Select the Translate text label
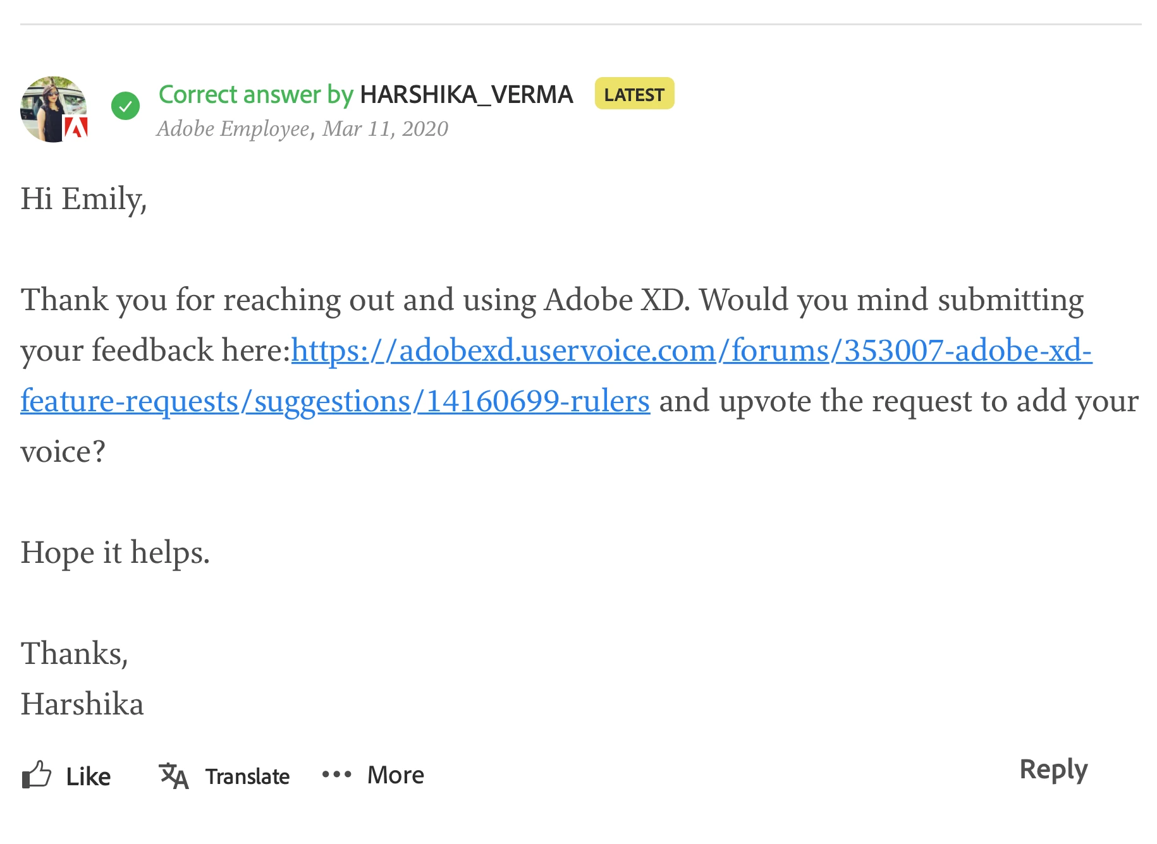The image size is (1157, 844). 247,776
